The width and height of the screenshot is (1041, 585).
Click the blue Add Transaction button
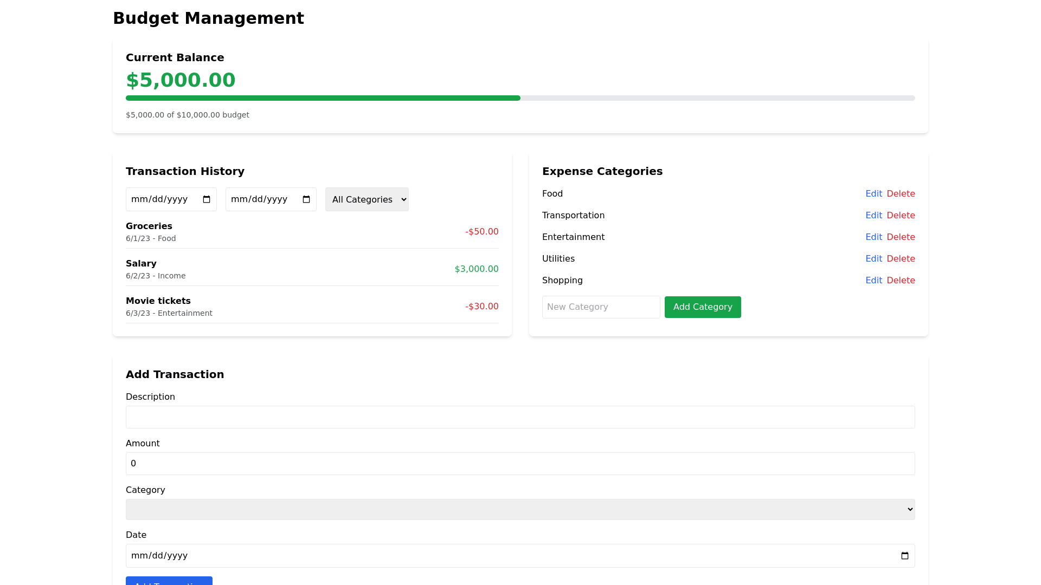coord(169,581)
